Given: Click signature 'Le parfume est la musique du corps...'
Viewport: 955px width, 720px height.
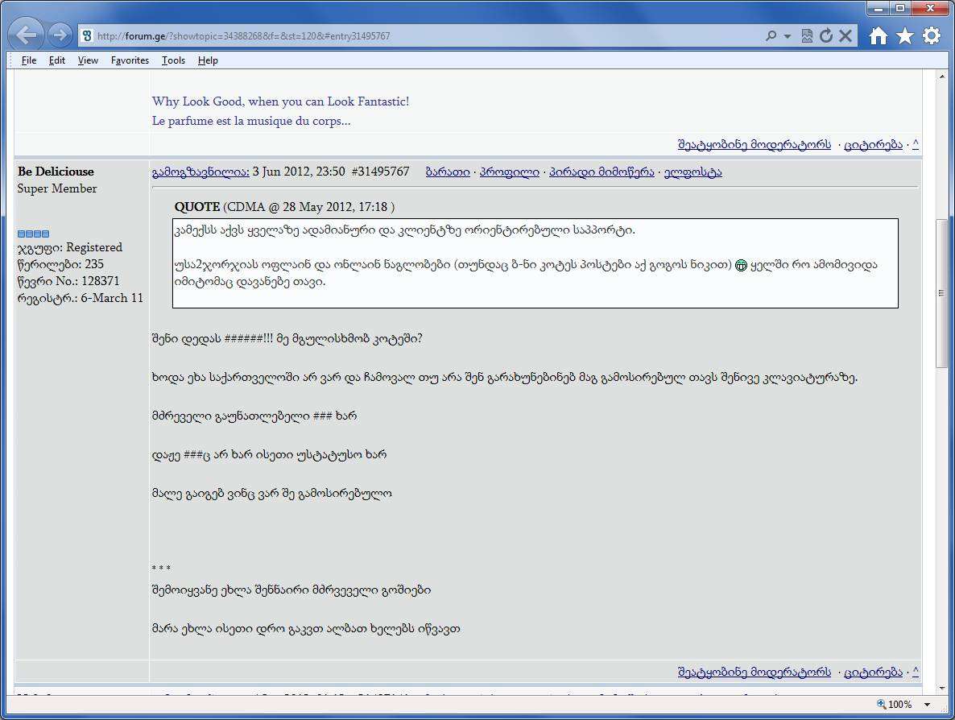Looking at the screenshot, I should coord(251,121).
